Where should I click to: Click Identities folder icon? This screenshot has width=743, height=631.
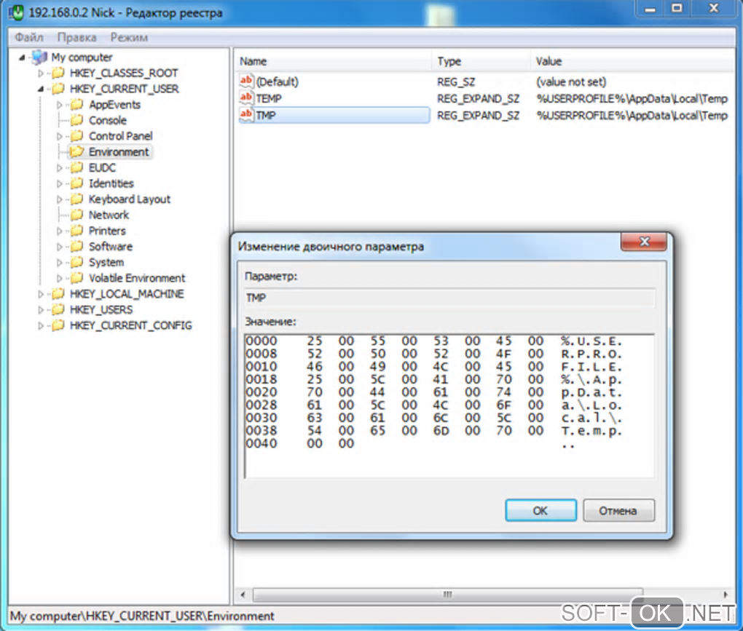click(76, 183)
